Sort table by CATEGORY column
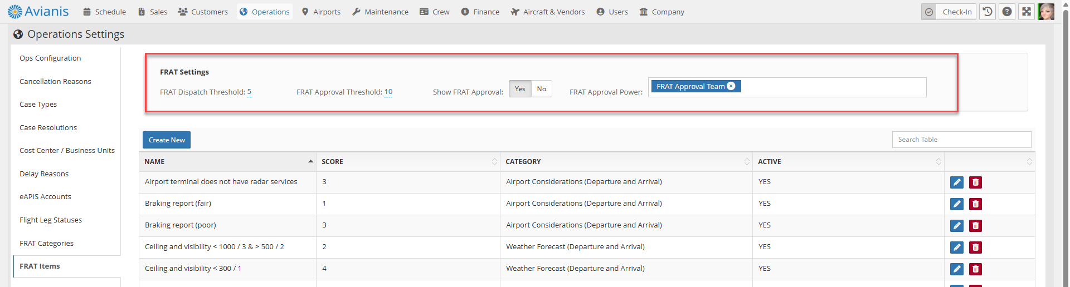The height and width of the screenshot is (287, 1070). [x=626, y=162]
